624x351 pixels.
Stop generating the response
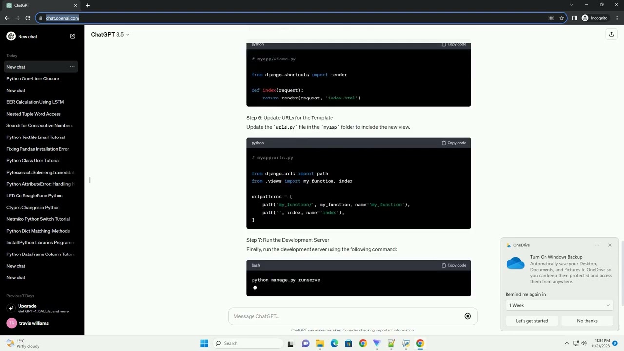(468, 316)
